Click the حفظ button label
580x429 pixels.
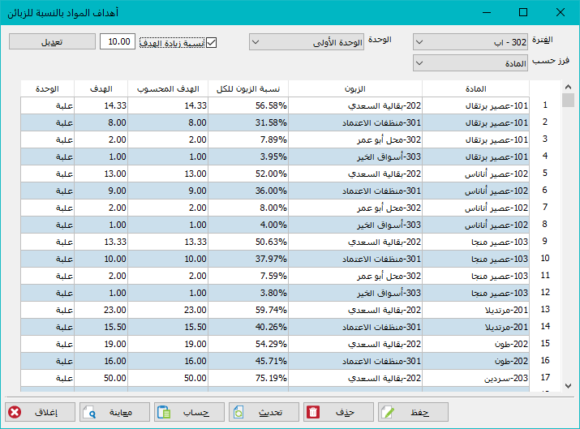420,412
